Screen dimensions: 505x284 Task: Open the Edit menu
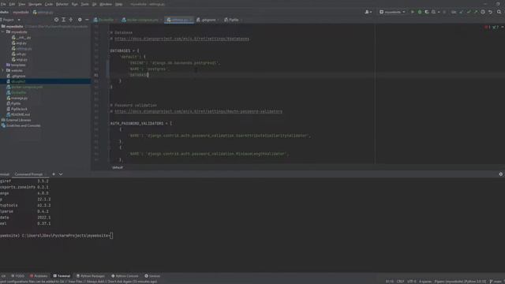(x=12, y=4)
